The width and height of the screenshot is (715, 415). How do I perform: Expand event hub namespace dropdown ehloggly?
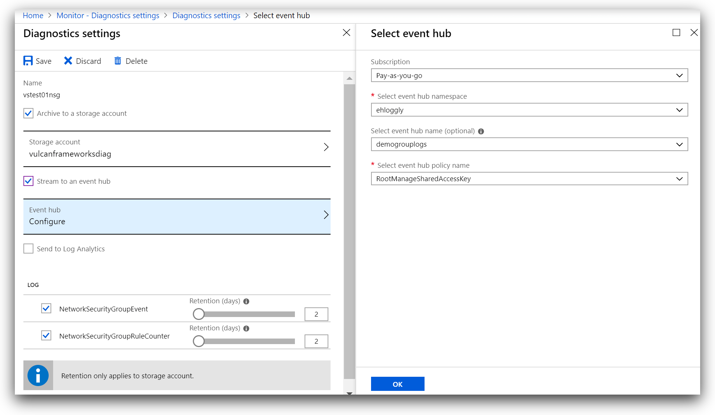[529, 110]
